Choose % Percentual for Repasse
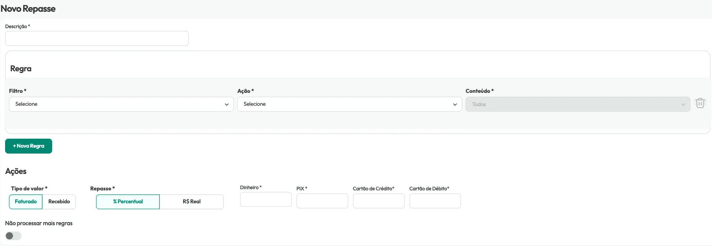 click(128, 202)
